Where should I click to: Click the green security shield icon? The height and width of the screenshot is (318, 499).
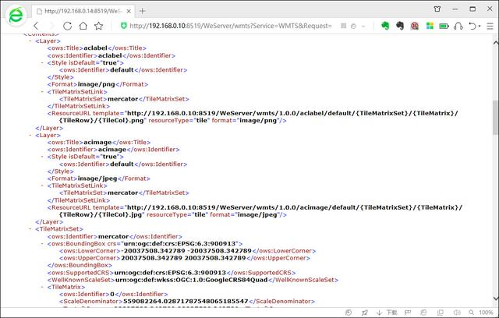[124, 26]
